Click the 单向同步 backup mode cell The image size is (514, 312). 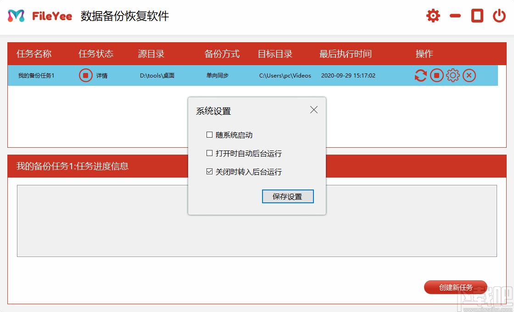[x=218, y=76]
